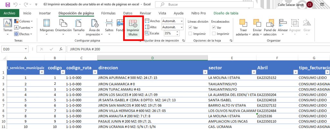Open the Panel de selección
Viewport: 330px width, 129px height.
[270, 27]
